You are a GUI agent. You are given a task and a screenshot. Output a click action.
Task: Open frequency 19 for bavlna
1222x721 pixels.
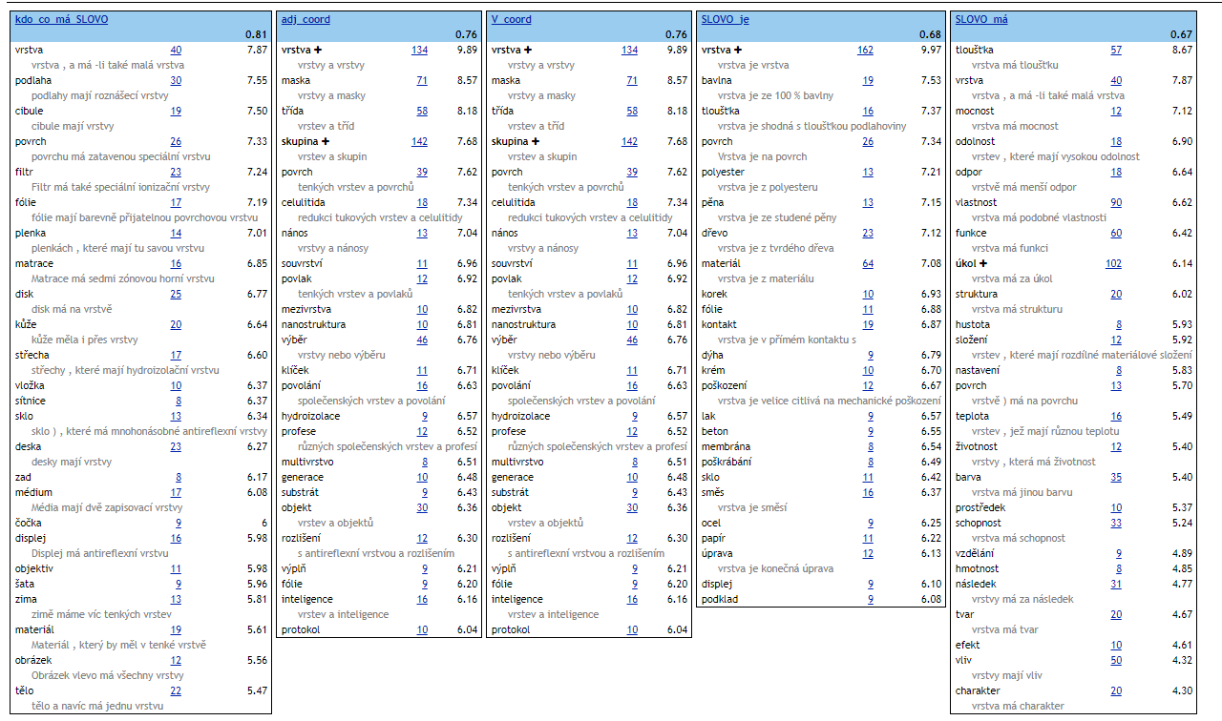(x=868, y=80)
